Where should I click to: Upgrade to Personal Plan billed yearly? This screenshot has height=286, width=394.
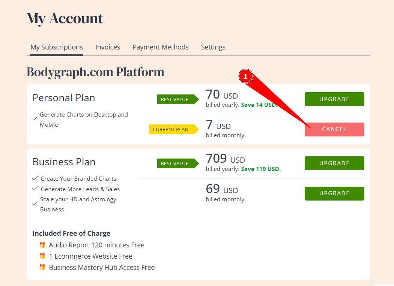(334, 99)
